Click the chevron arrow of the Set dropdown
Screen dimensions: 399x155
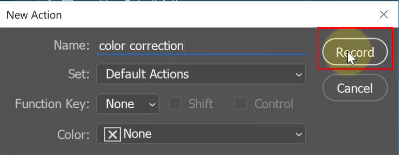tap(299, 75)
